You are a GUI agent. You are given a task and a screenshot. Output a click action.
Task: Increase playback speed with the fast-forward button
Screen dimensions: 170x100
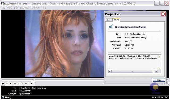(x=22, y=83)
